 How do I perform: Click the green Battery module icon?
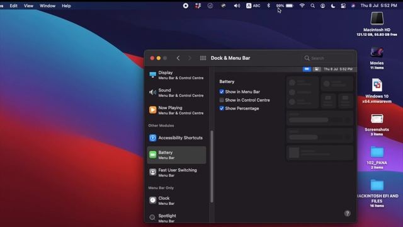[x=152, y=154]
